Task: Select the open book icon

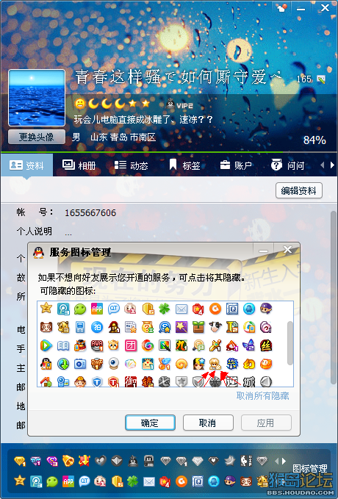Action: coord(63,345)
